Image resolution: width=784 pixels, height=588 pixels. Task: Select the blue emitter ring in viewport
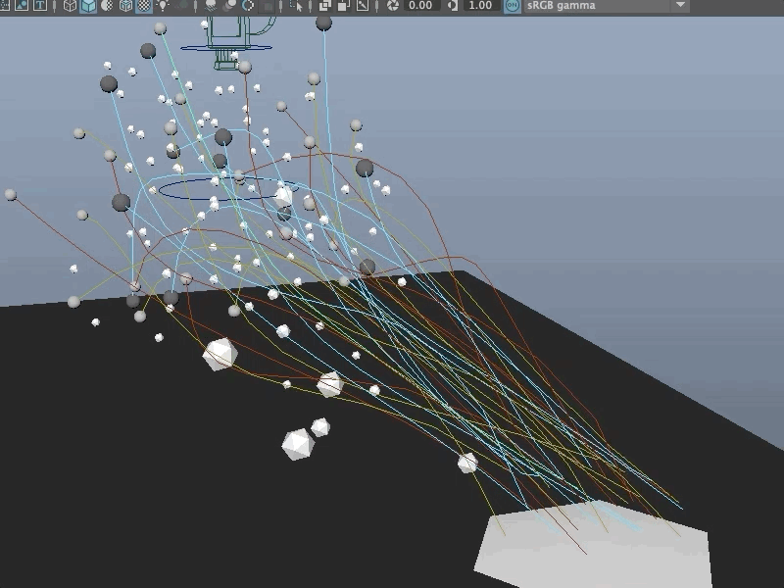(228, 190)
